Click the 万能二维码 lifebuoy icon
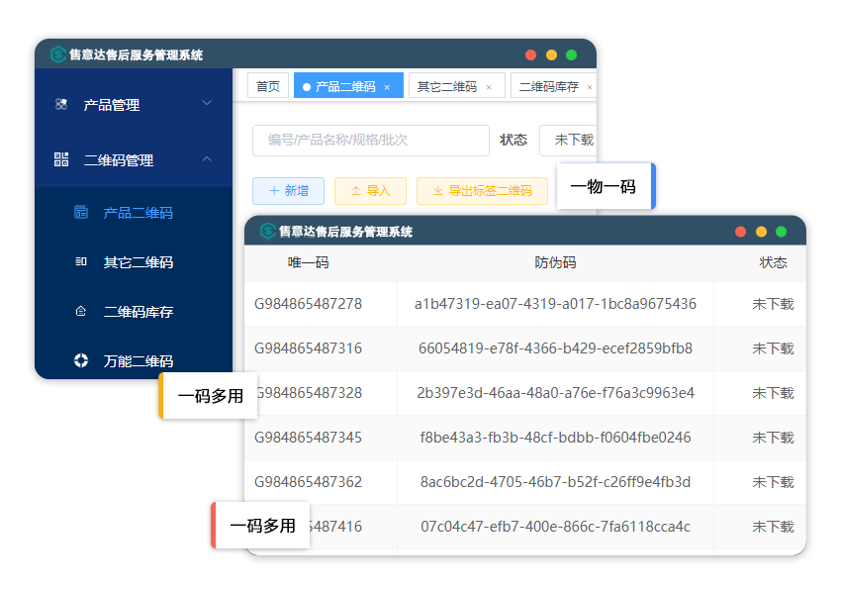The image size is (841, 594). [x=81, y=360]
